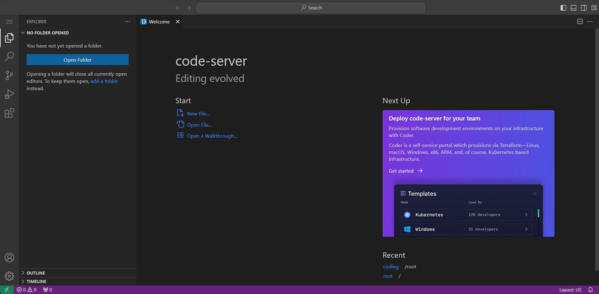Image resolution: width=599 pixels, height=294 pixels.
Task: Open the recent 'root' folder
Action: [x=388, y=276]
